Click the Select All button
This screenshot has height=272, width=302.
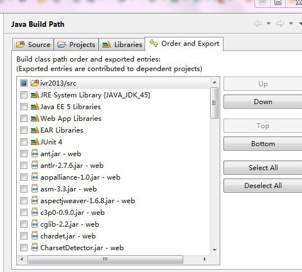pos(263,167)
